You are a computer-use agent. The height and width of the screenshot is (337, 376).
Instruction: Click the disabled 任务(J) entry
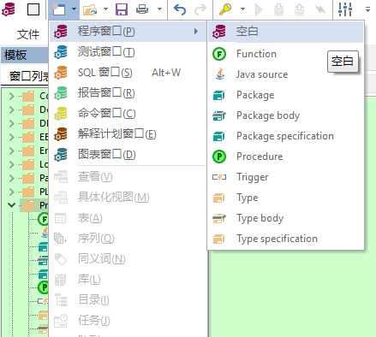(128, 321)
